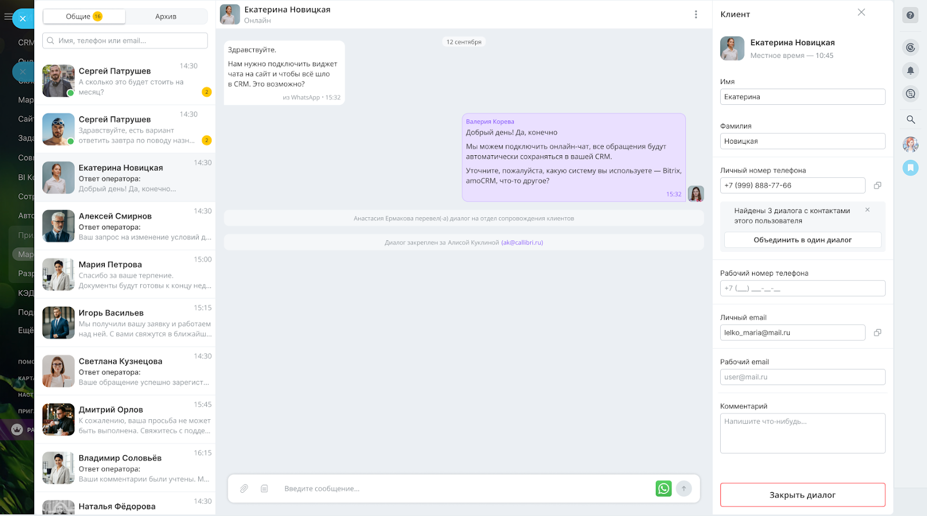Click the help question mark icon
This screenshot has height=516, width=927.
click(x=910, y=15)
